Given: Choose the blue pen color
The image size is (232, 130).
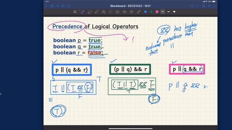Looking at the screenshot, I should coord(145,12).
